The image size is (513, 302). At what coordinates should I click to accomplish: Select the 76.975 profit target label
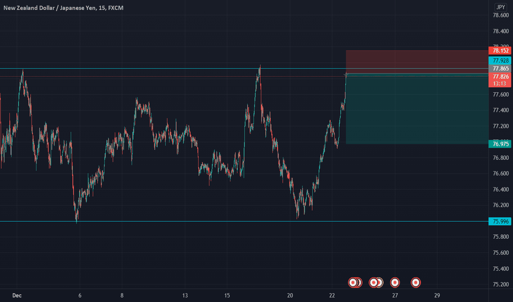click(500, 144)
